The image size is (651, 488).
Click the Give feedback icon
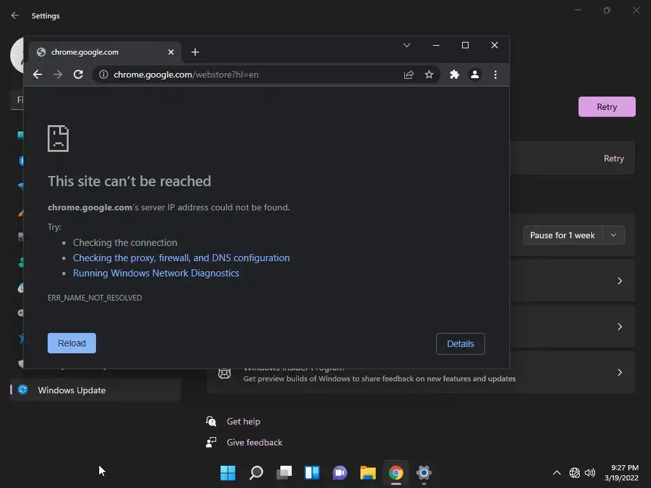211,442
